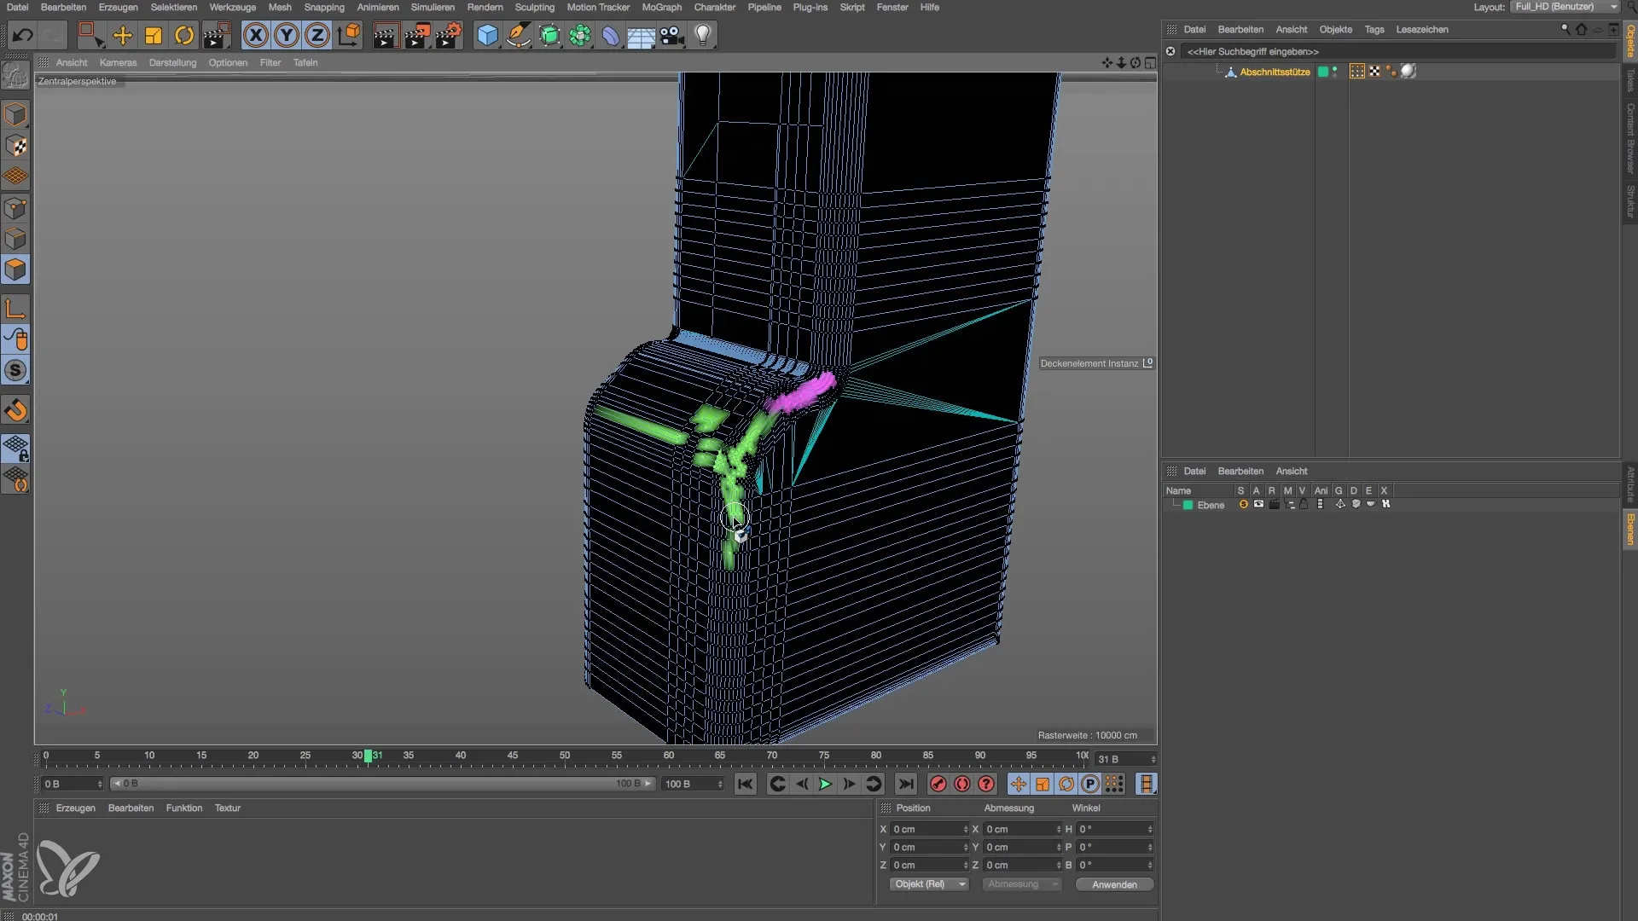
Task: Click green Ebene layer color swatch
Action: (1188, 505)
